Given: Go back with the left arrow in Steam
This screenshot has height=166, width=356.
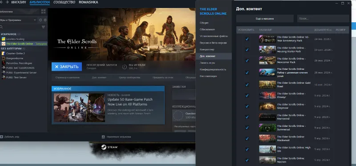Looking at the screenshot, I should coord(1,2).
